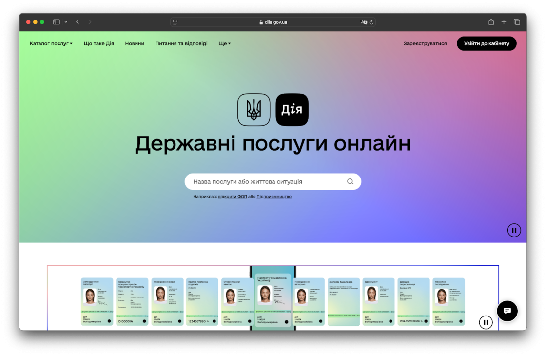Select the Паспорт громадянина України card

[x=273, y=300]
